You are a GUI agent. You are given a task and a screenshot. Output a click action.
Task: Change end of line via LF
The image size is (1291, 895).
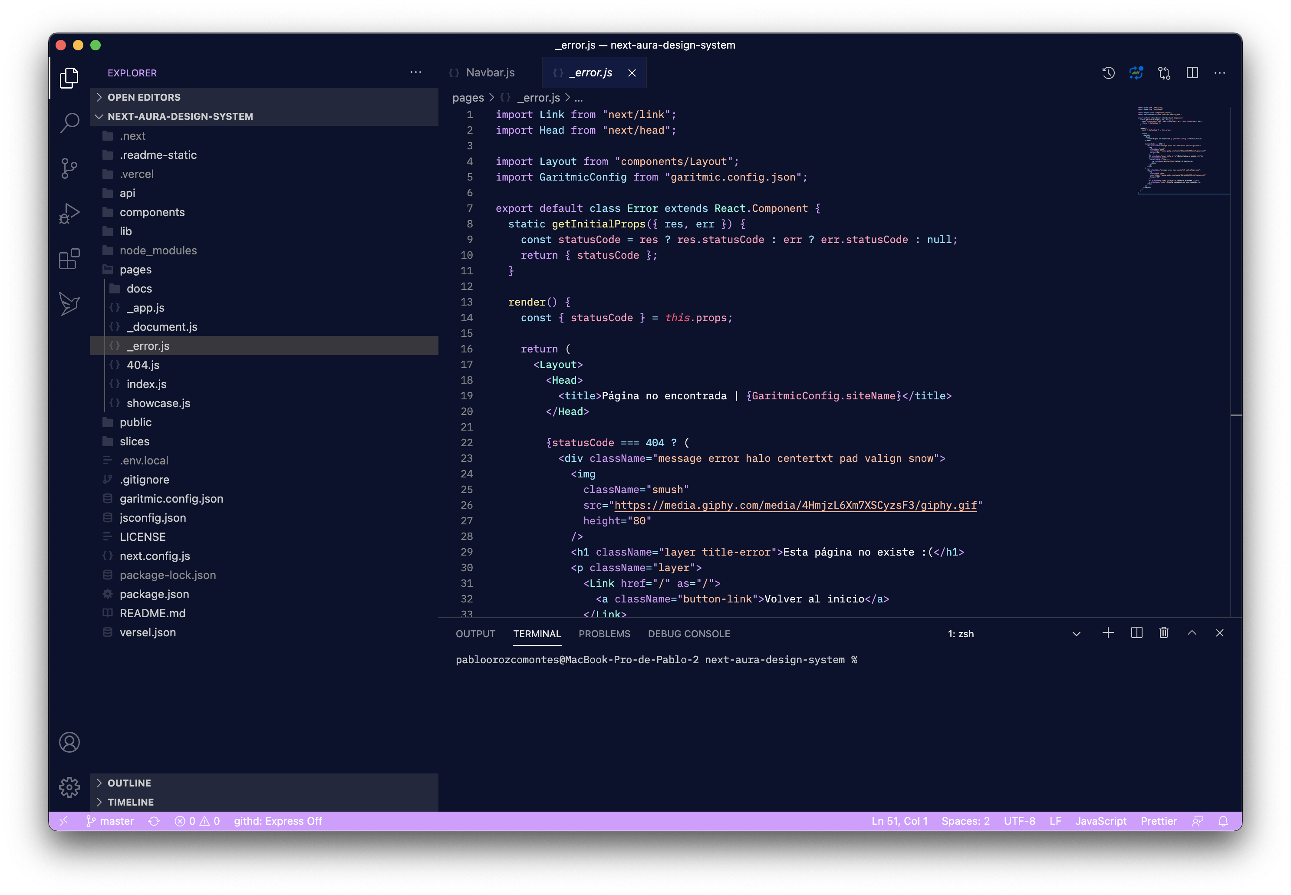tap(1055, 821)
